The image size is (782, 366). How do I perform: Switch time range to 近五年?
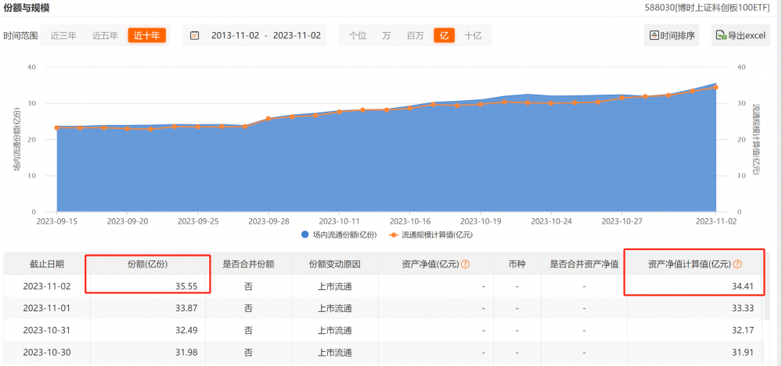pyautogui.click(x=105, y=35)
